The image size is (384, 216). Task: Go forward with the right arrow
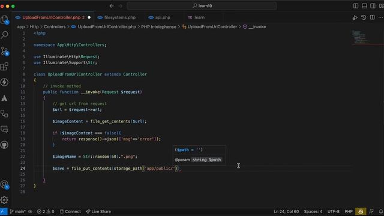[120, 6]
